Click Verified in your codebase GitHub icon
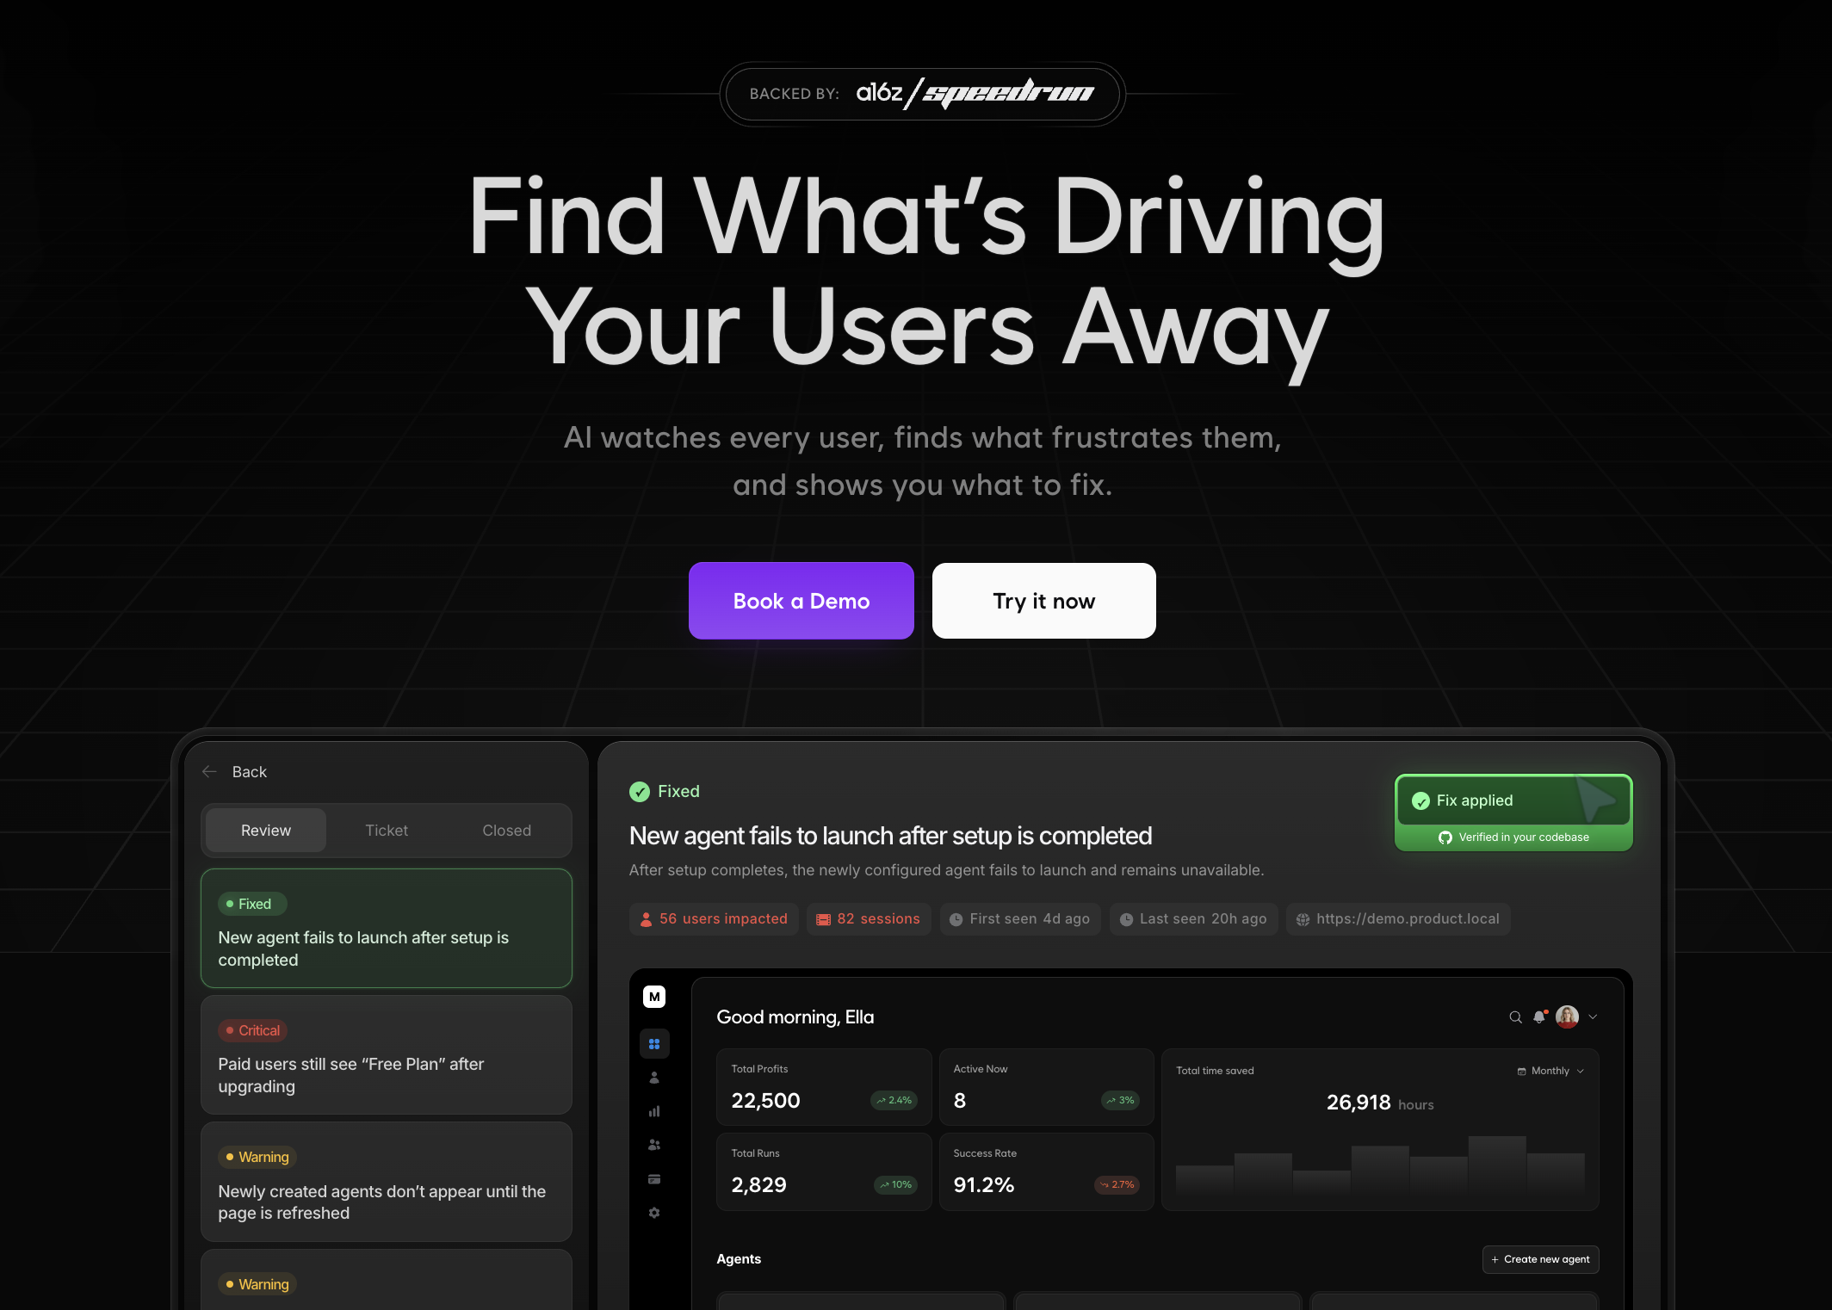 pos(1445,837)
